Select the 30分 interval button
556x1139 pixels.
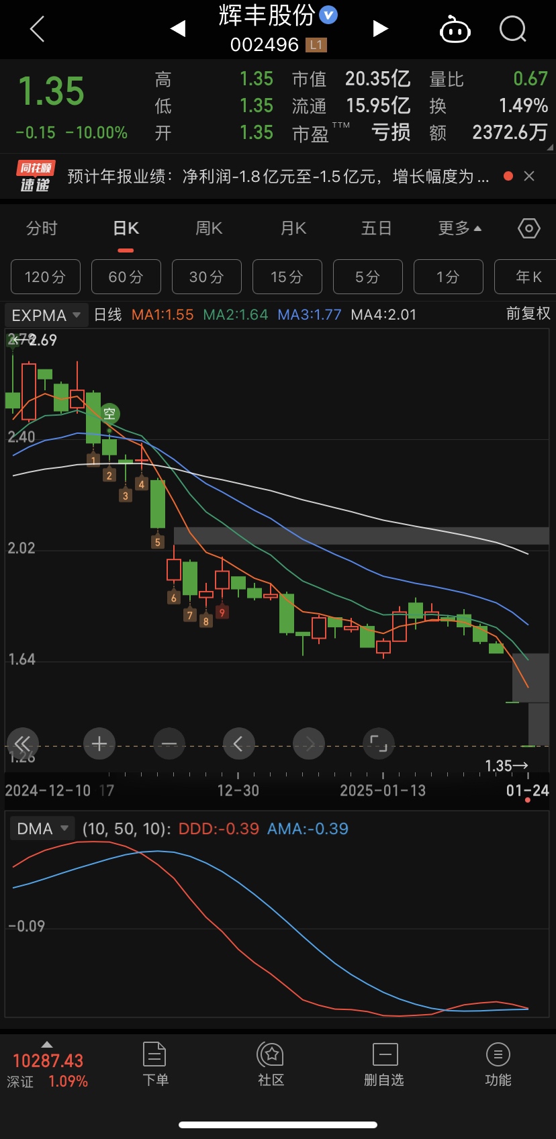pyautogui.click(x=207, y=277)
